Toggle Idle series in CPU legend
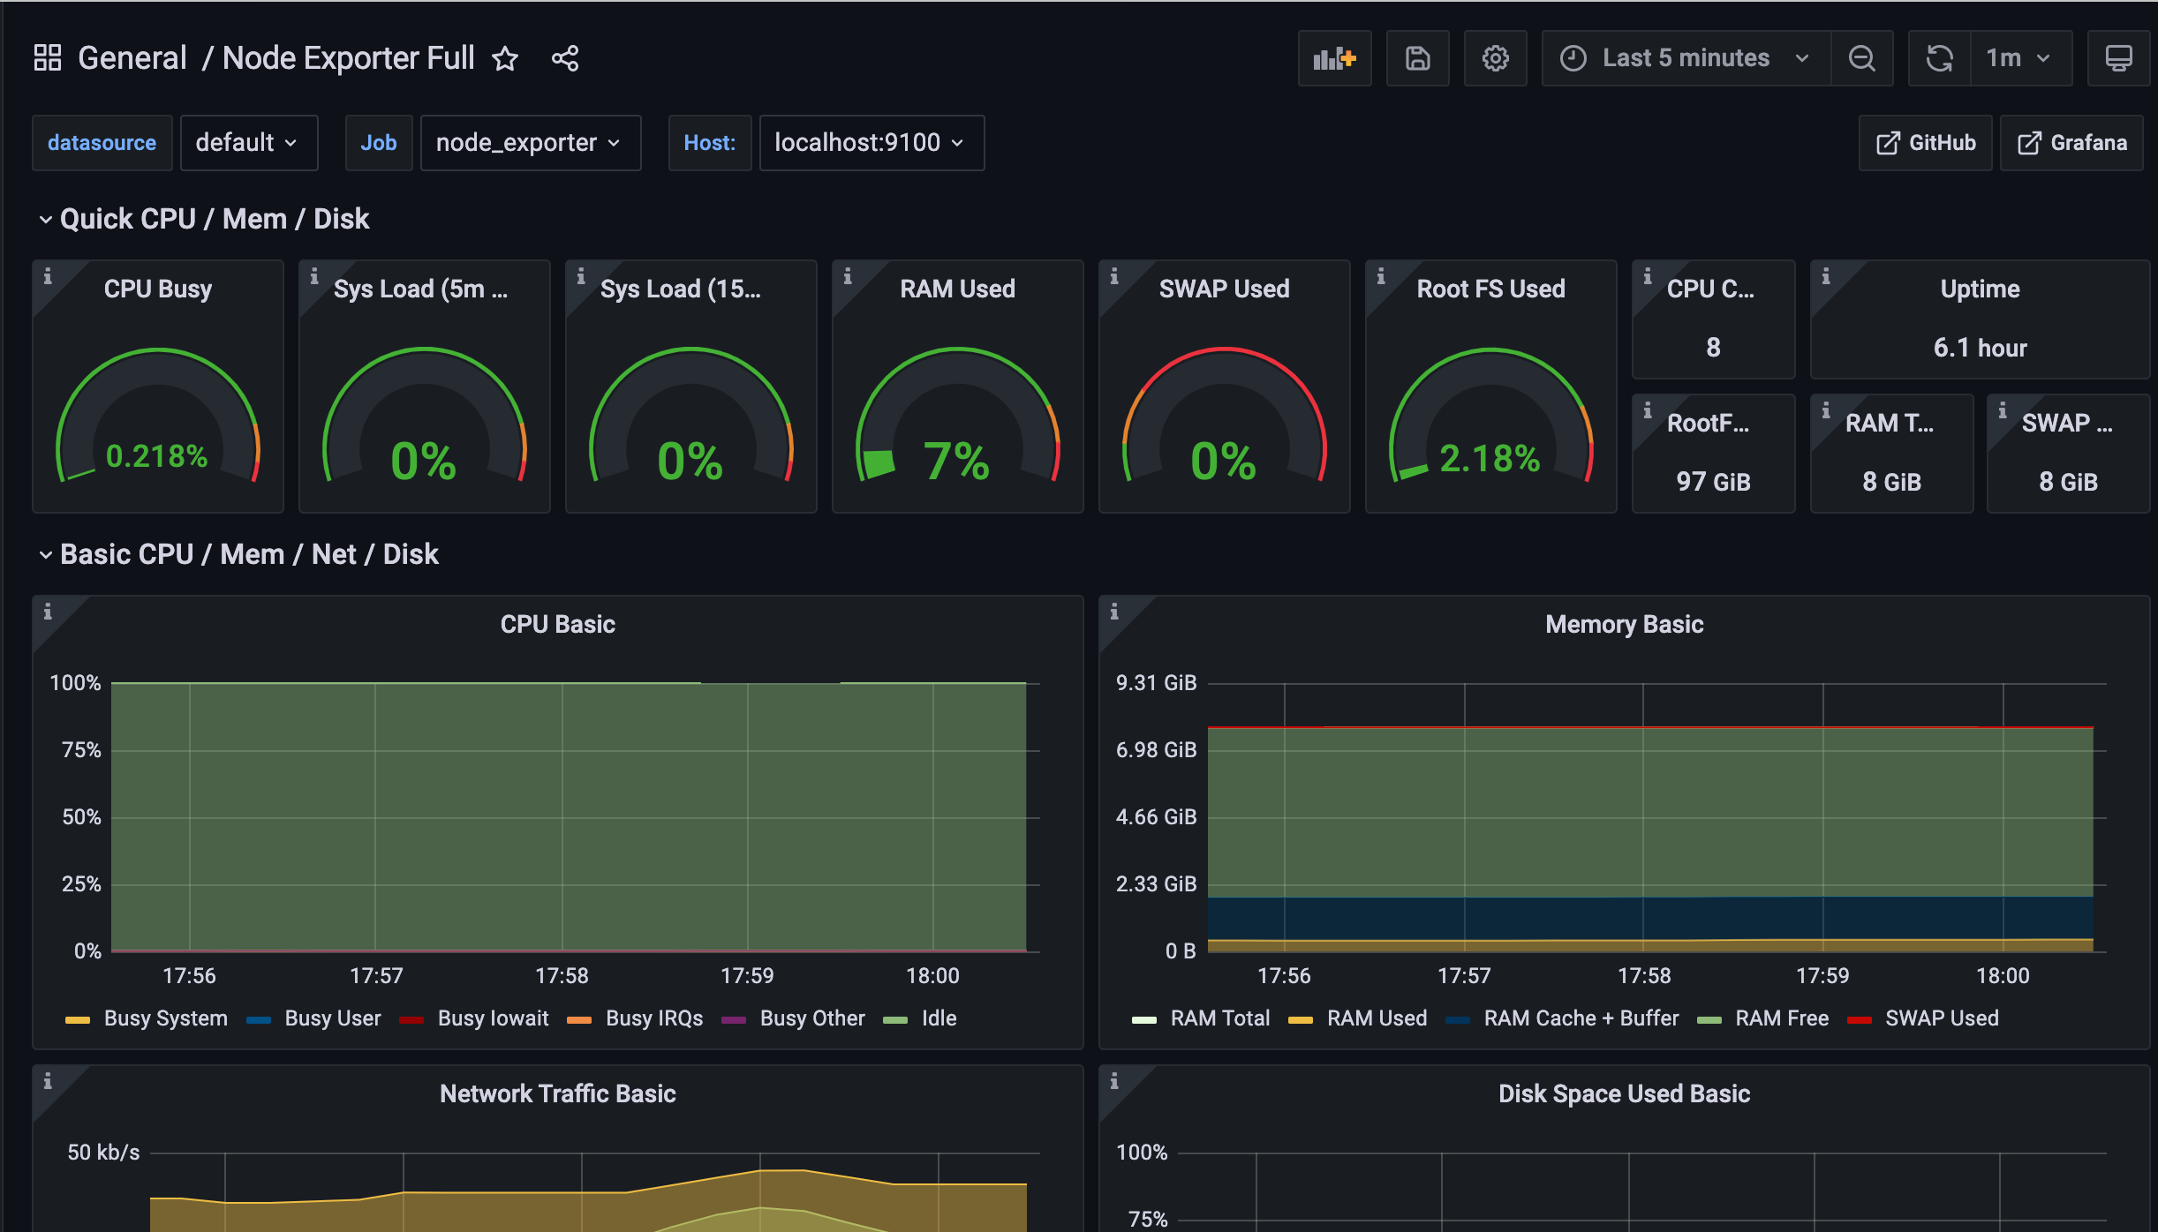 pos(939,1018)
